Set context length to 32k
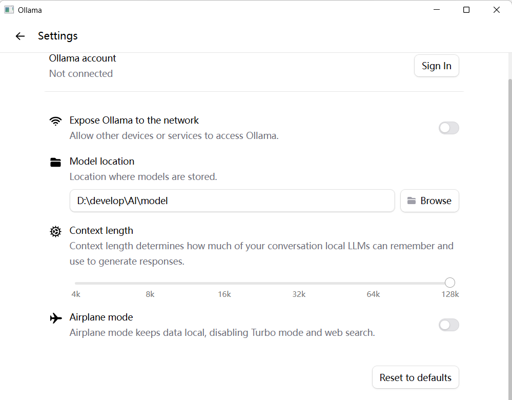 [x=299, y=294]
